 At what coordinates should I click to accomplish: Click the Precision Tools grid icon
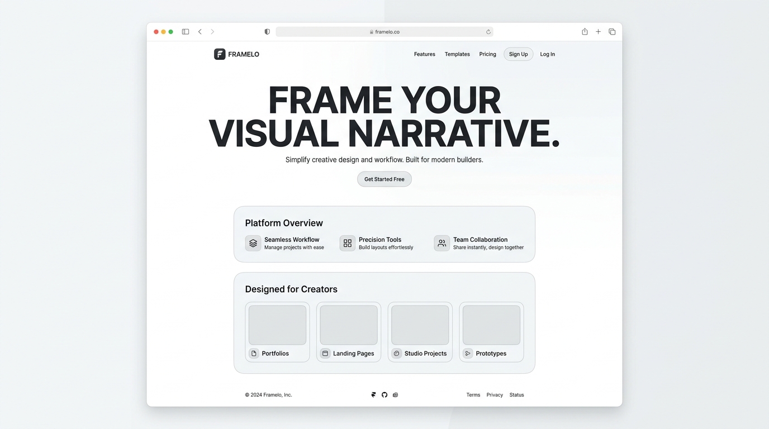coord(348,243)
